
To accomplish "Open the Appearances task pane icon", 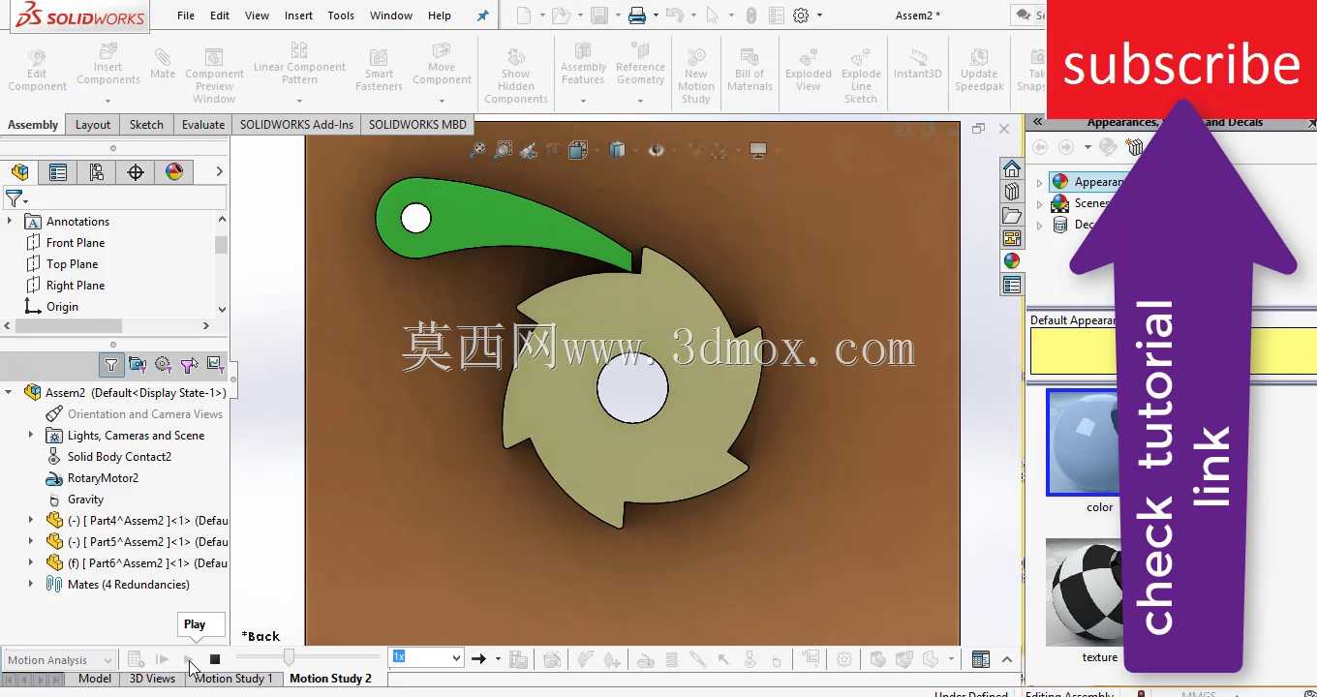I will tap(1012, 261).
